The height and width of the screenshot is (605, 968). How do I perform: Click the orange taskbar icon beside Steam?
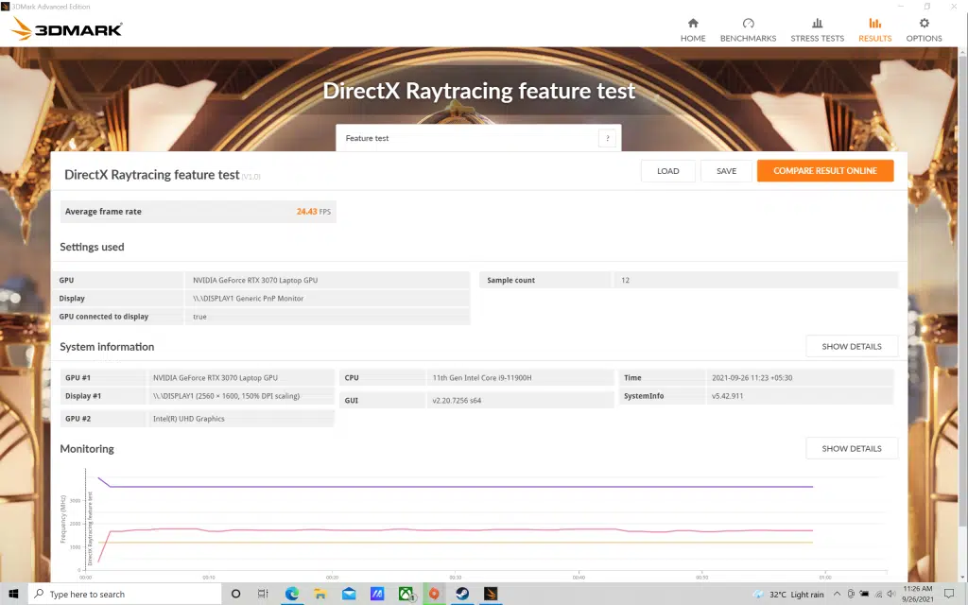pyautogui.click(x=434, y=594)
